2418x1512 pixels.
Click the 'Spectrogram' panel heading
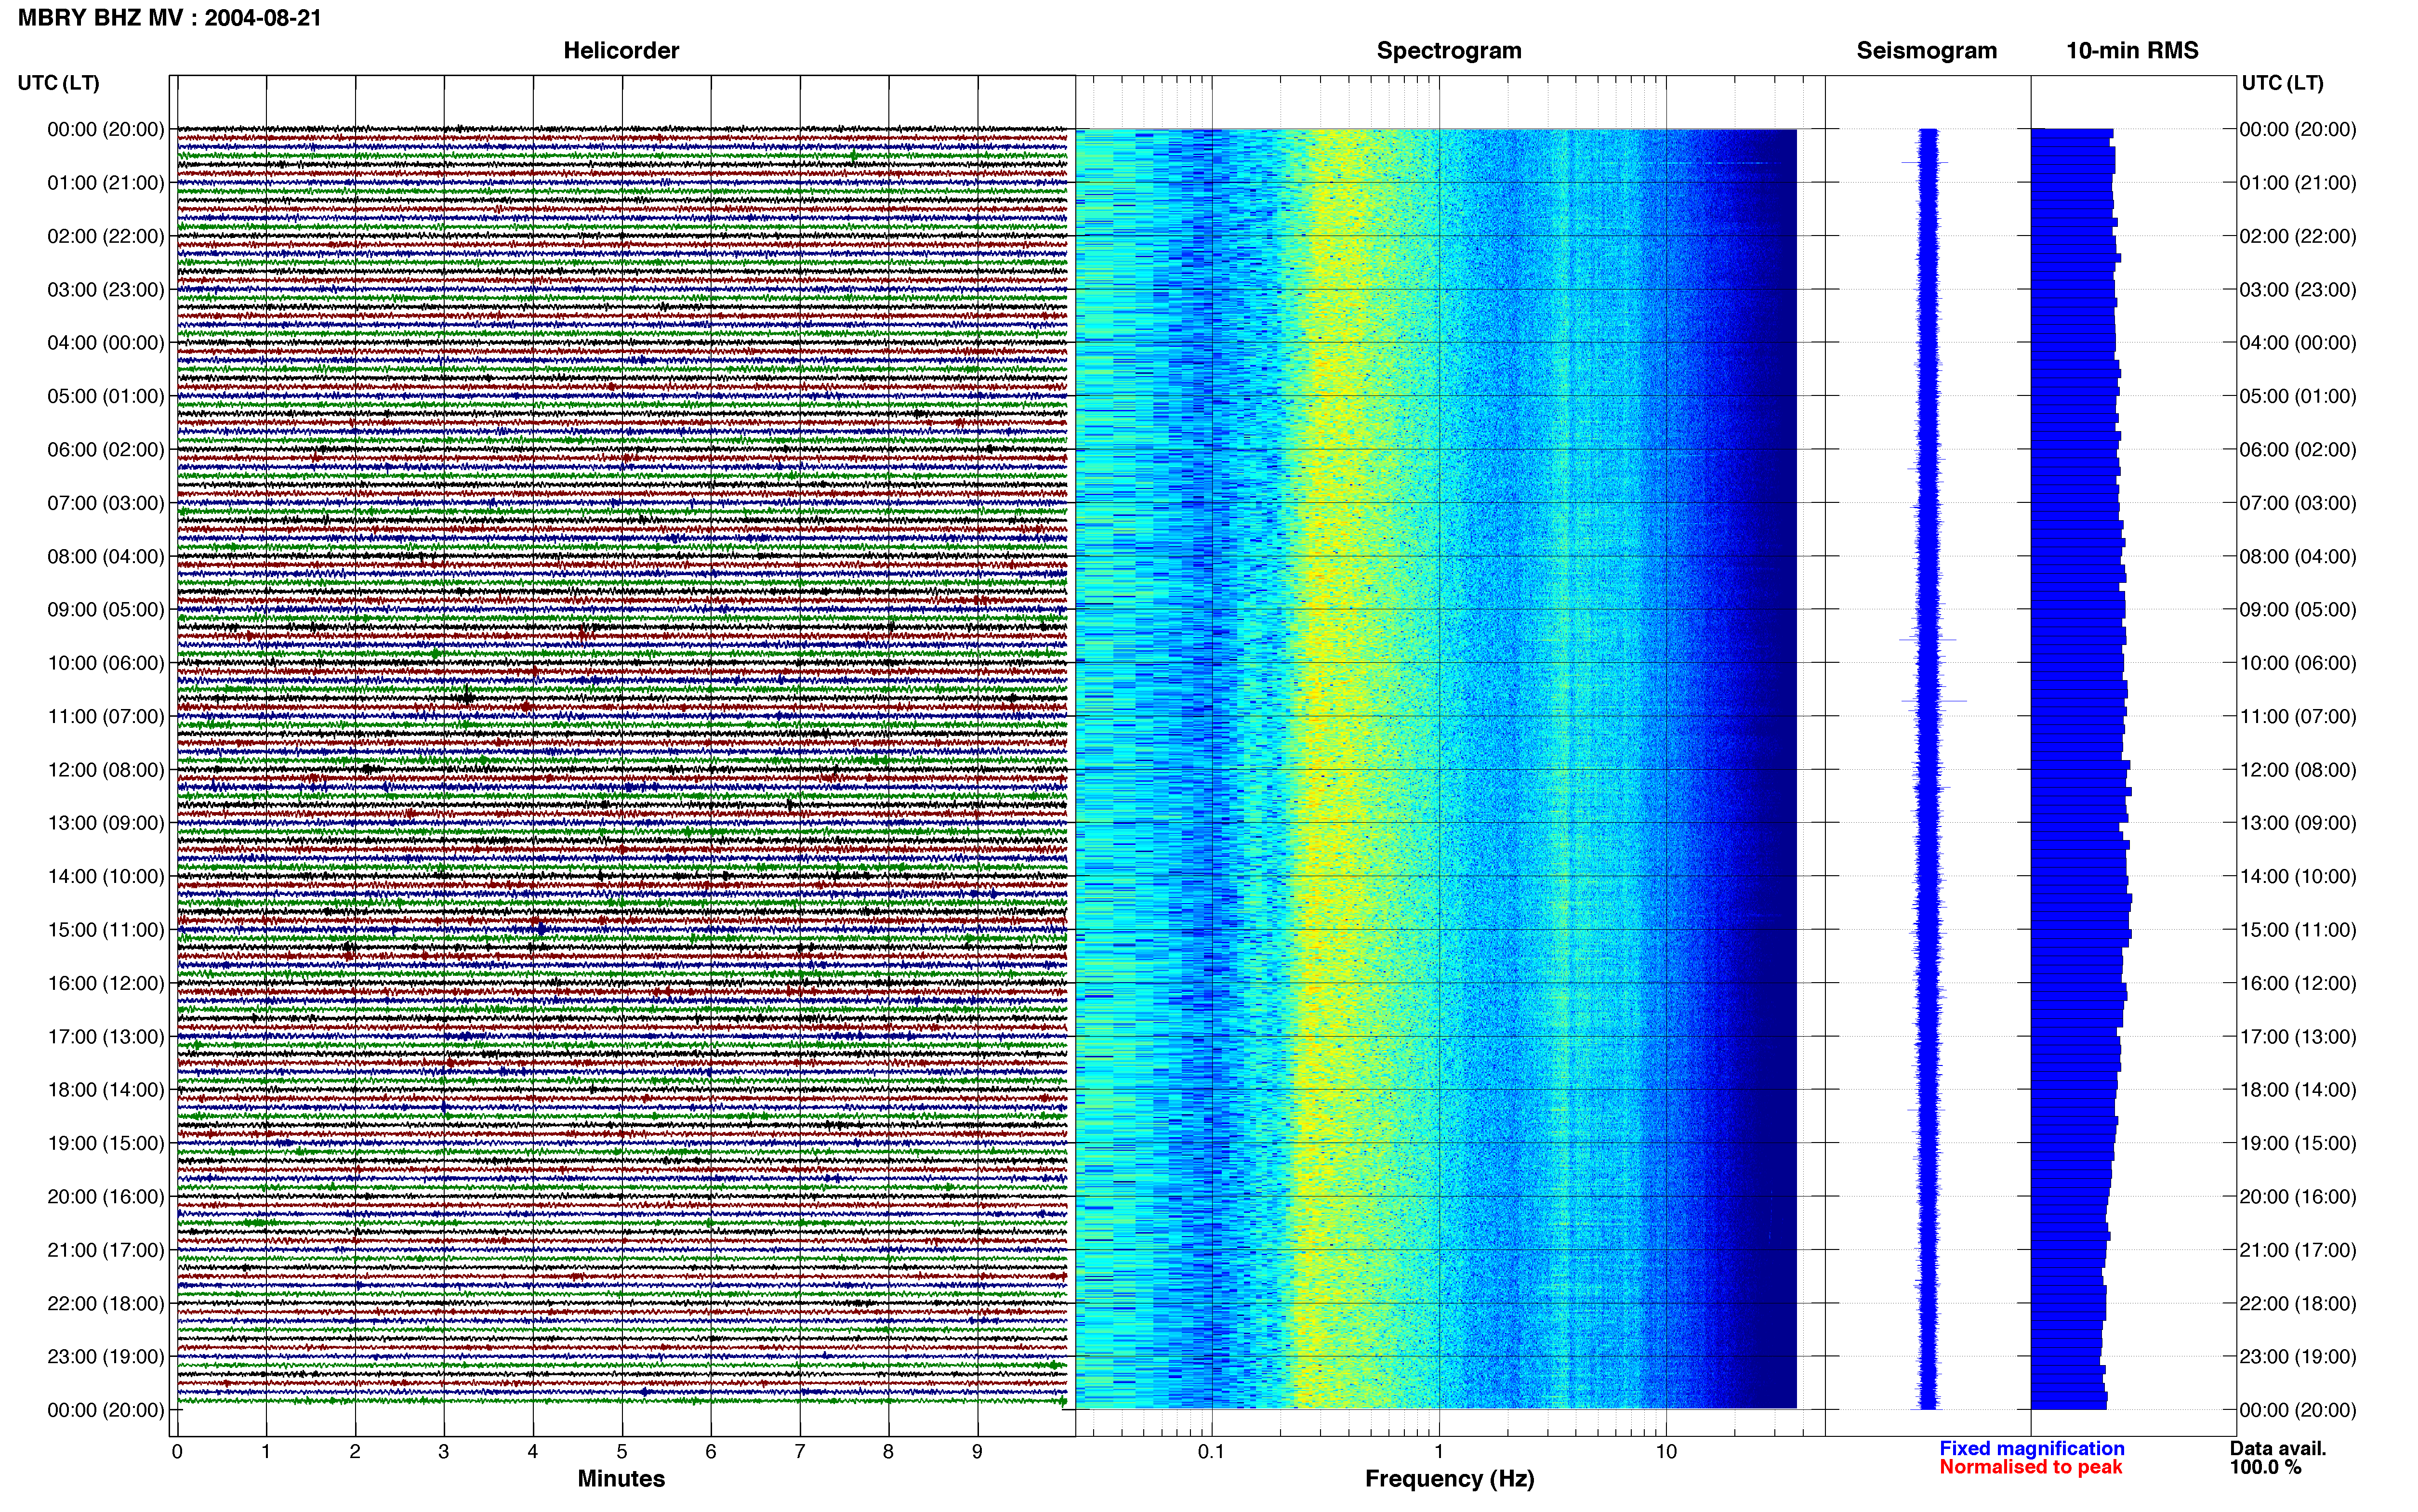tap(1449, 51)
